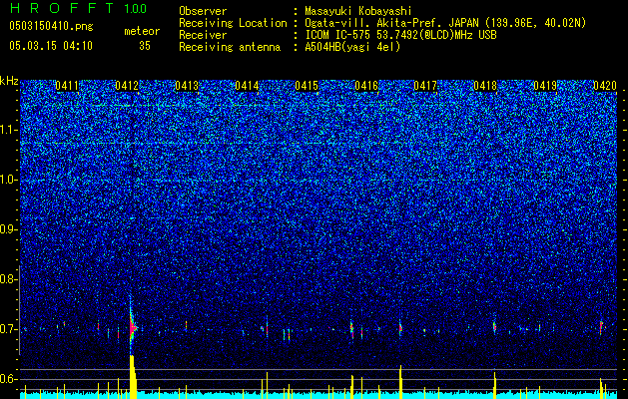
Task: Click the meteor count value 35
Action: [x=145, y=46]
